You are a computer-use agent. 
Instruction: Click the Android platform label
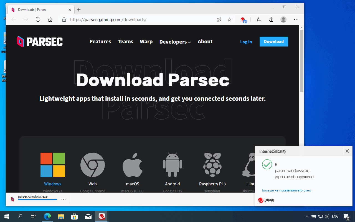[173, 184]
